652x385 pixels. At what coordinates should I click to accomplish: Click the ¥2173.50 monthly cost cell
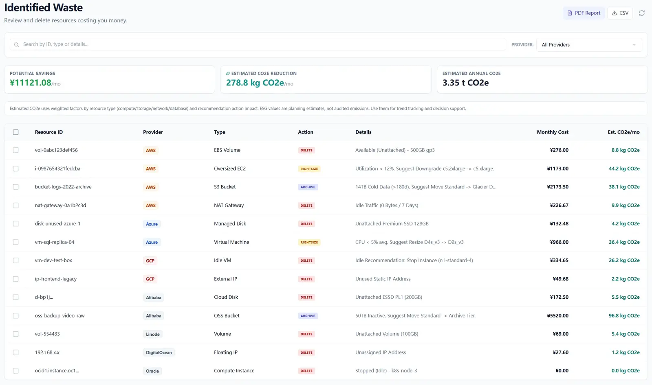557,187
